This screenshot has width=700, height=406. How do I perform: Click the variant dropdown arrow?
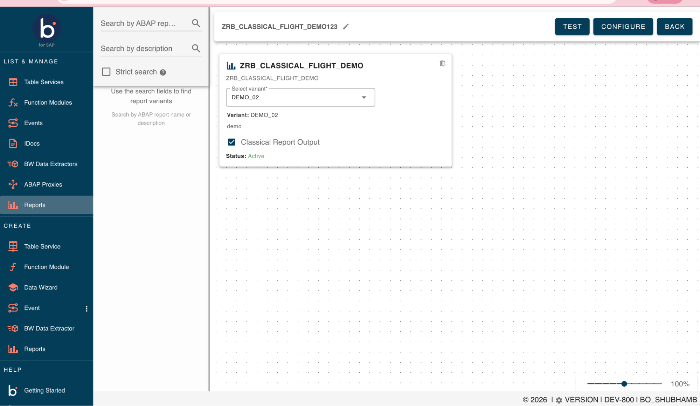[x=364, y=97]
